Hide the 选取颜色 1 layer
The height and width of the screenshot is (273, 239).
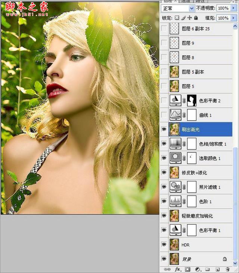point(164,158)
